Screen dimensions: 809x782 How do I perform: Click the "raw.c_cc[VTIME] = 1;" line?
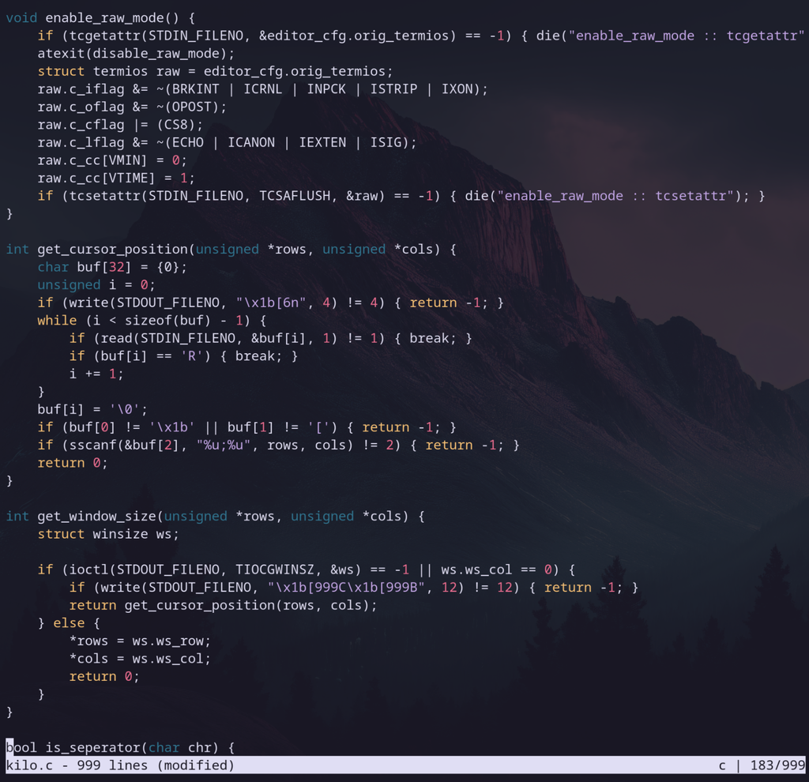116,178
